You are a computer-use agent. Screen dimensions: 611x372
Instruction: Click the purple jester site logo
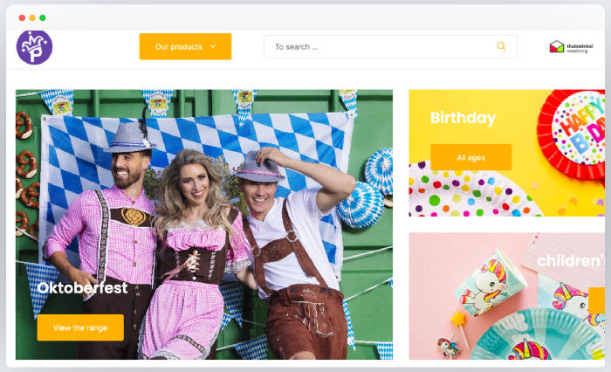(x=34, y=47)
